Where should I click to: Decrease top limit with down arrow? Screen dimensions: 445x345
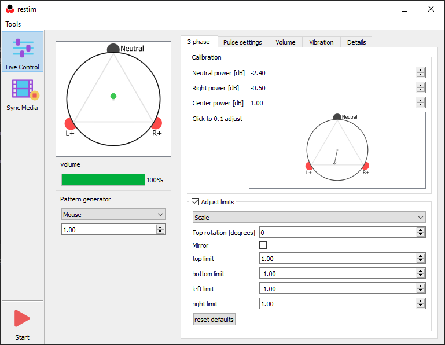point(421,261)
